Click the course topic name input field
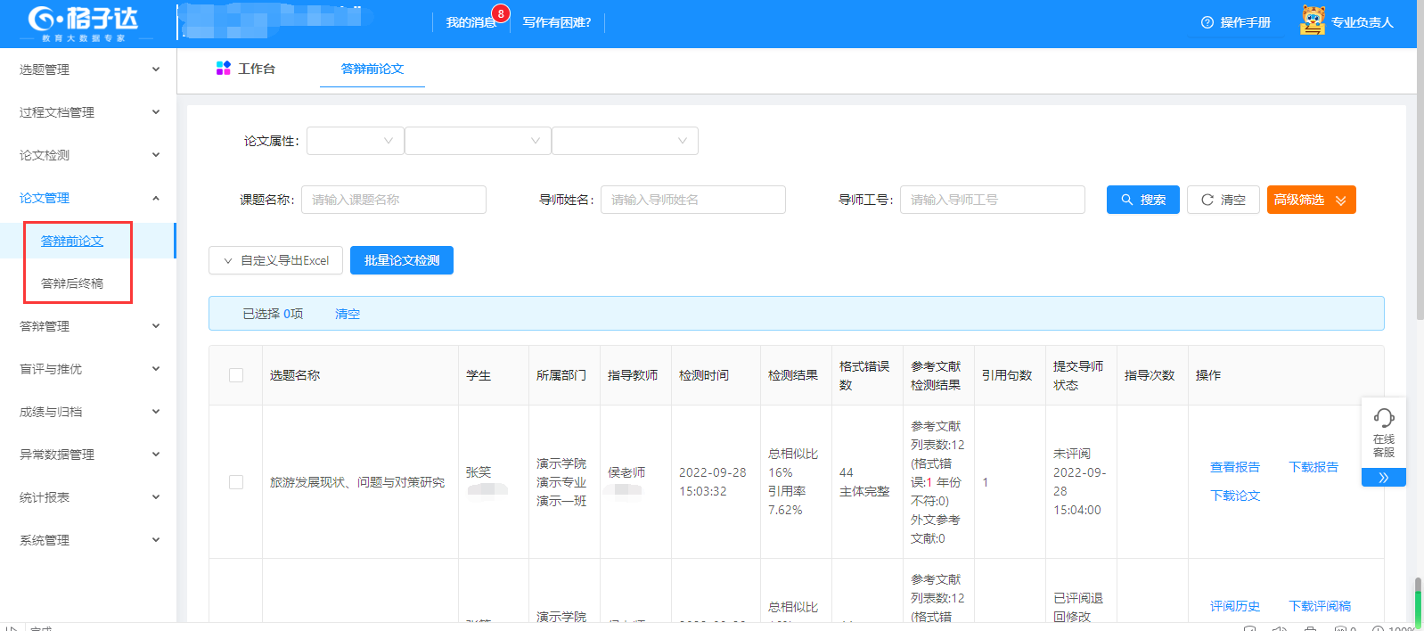1424x631 pixels. 393,200
